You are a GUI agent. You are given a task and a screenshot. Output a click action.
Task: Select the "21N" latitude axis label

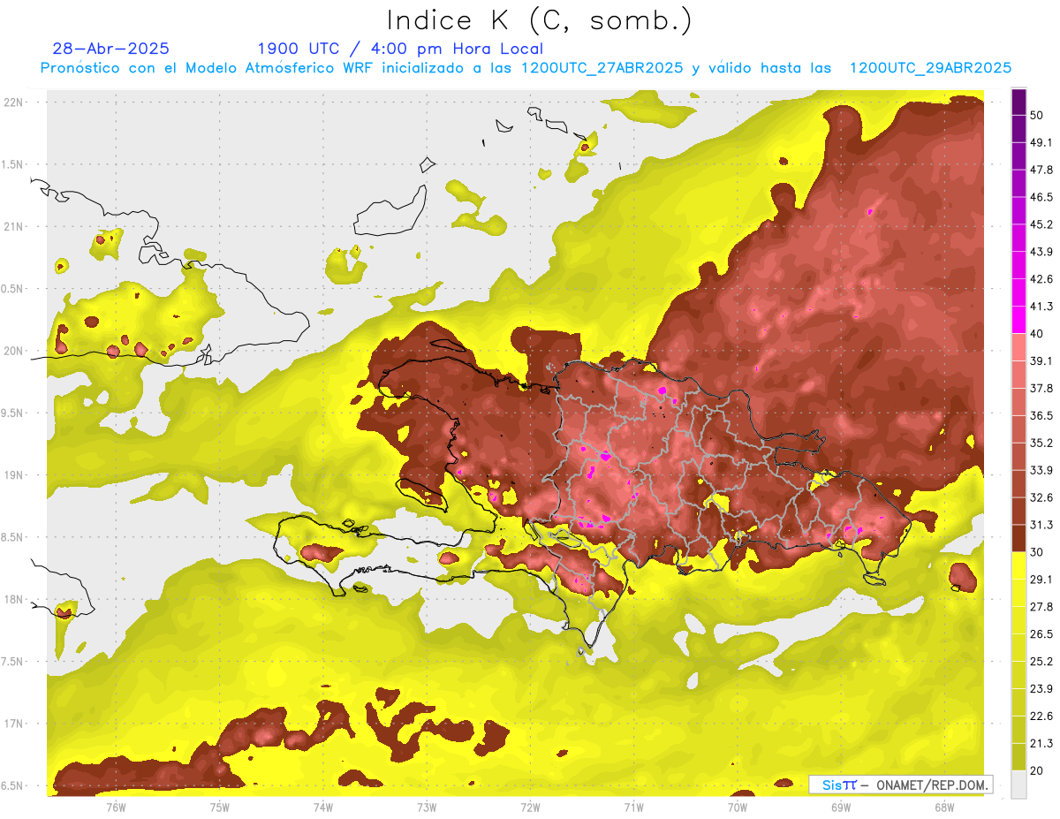[x=13, y=227]
